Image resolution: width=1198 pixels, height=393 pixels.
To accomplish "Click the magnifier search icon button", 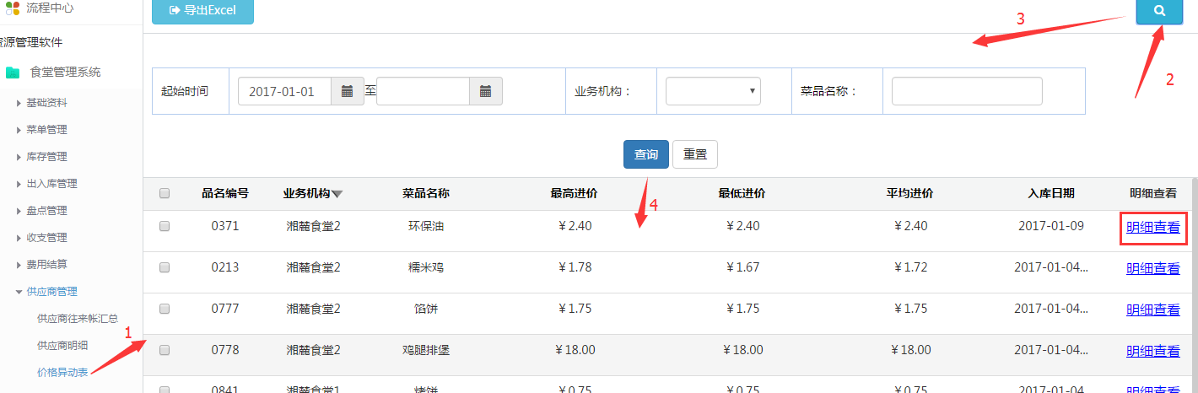I will (x=1158, y=11).
